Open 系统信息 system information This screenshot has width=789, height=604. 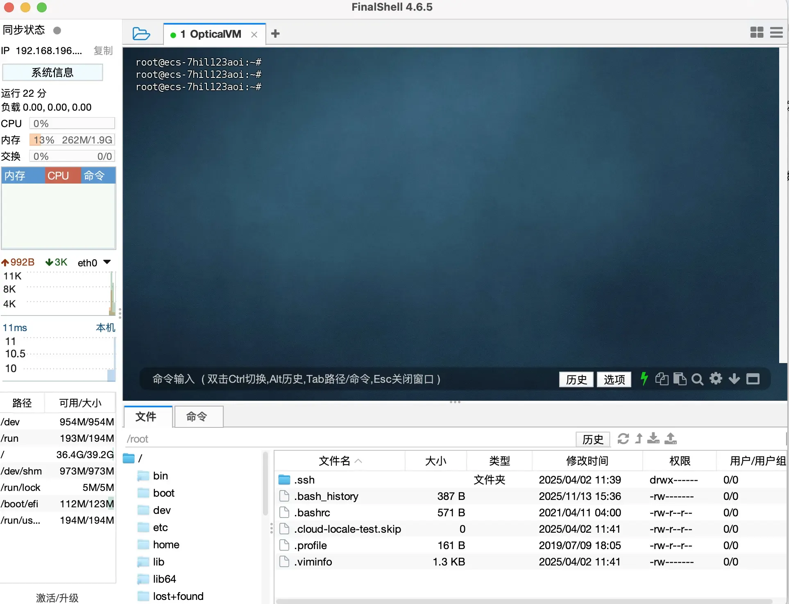[52, 72]
